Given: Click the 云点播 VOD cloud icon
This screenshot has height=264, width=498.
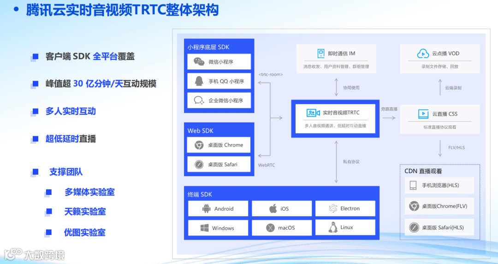Looking at the screenshot, I should (423, 53).
